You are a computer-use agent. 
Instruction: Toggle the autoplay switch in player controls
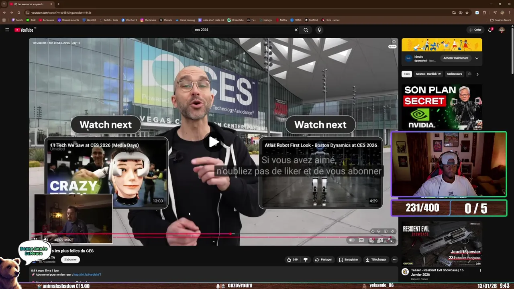pos(351,240)
